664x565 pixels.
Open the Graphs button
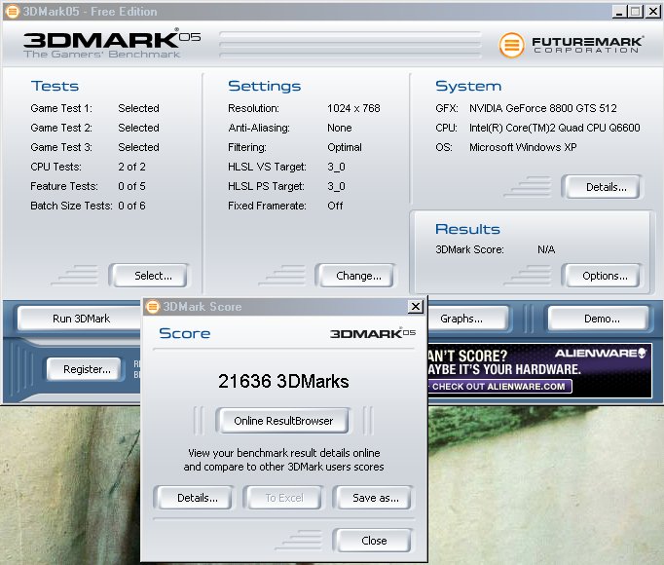point(467,319)
